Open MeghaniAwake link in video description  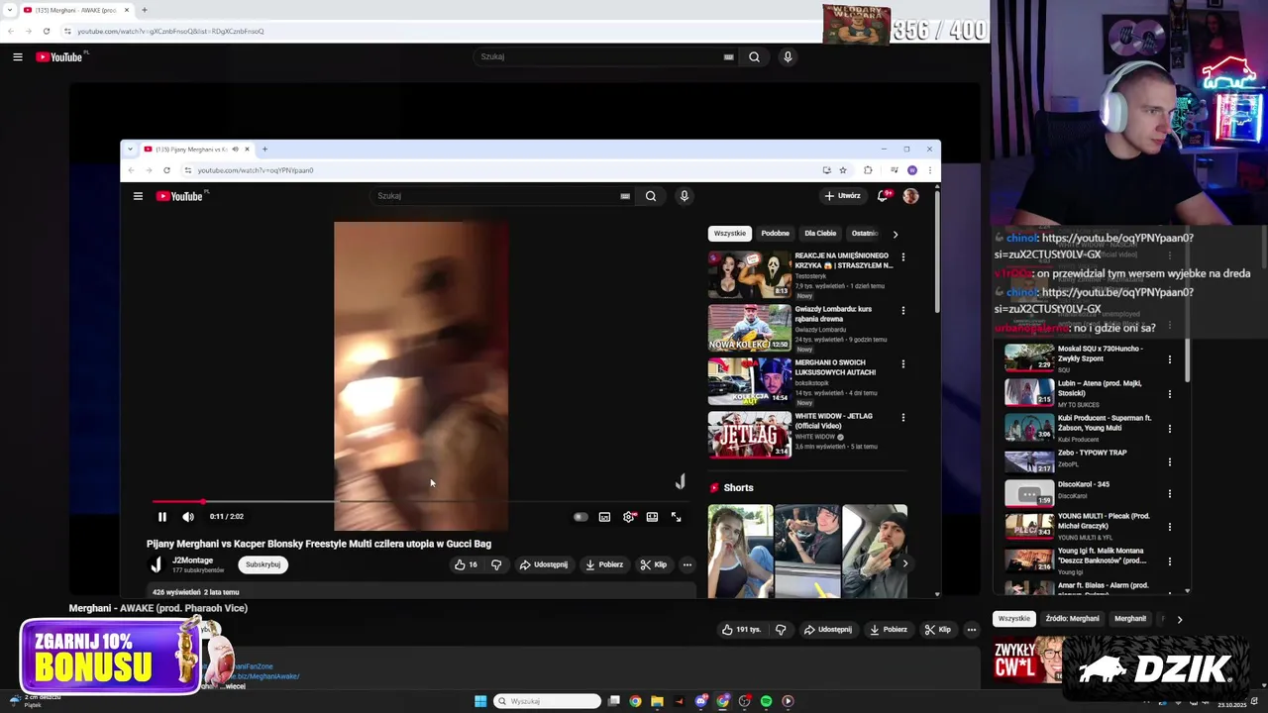coord(263,676)
